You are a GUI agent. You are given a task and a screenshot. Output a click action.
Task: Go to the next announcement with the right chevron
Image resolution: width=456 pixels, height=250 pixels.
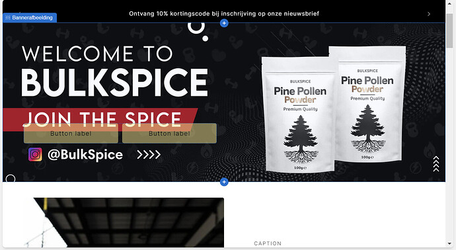[x=429, y=14]
